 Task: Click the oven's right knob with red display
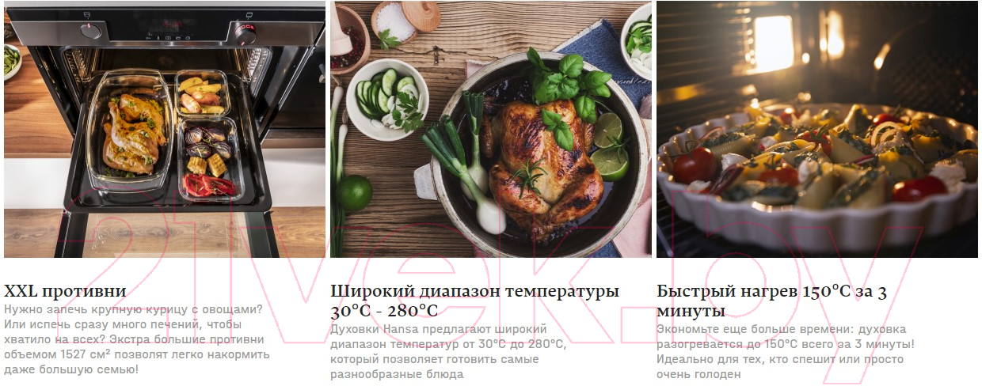[x=245, y=32]
